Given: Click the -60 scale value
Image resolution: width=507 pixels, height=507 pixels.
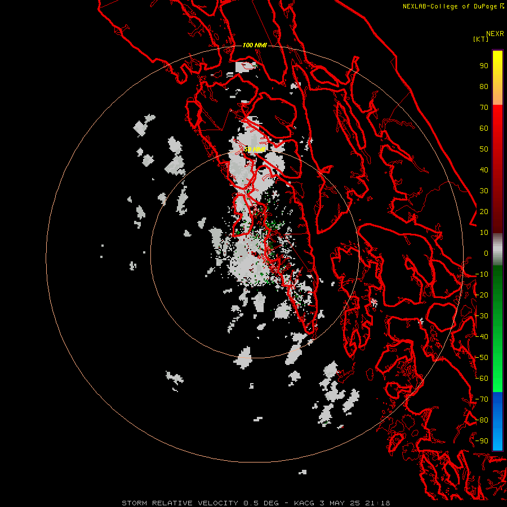Looking at the screenshot, I should click(482, 379).
